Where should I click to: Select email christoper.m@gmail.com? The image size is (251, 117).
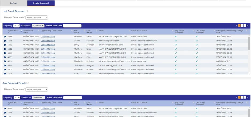(110, 65)
